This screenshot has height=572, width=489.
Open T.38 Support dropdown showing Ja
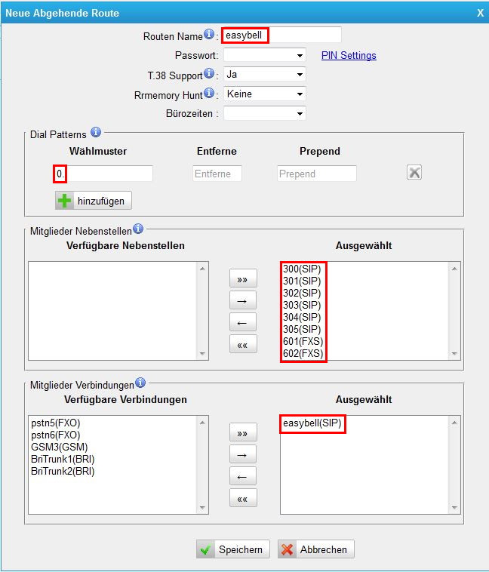point(264,75)
